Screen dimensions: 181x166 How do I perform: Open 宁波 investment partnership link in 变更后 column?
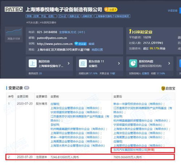138,125
